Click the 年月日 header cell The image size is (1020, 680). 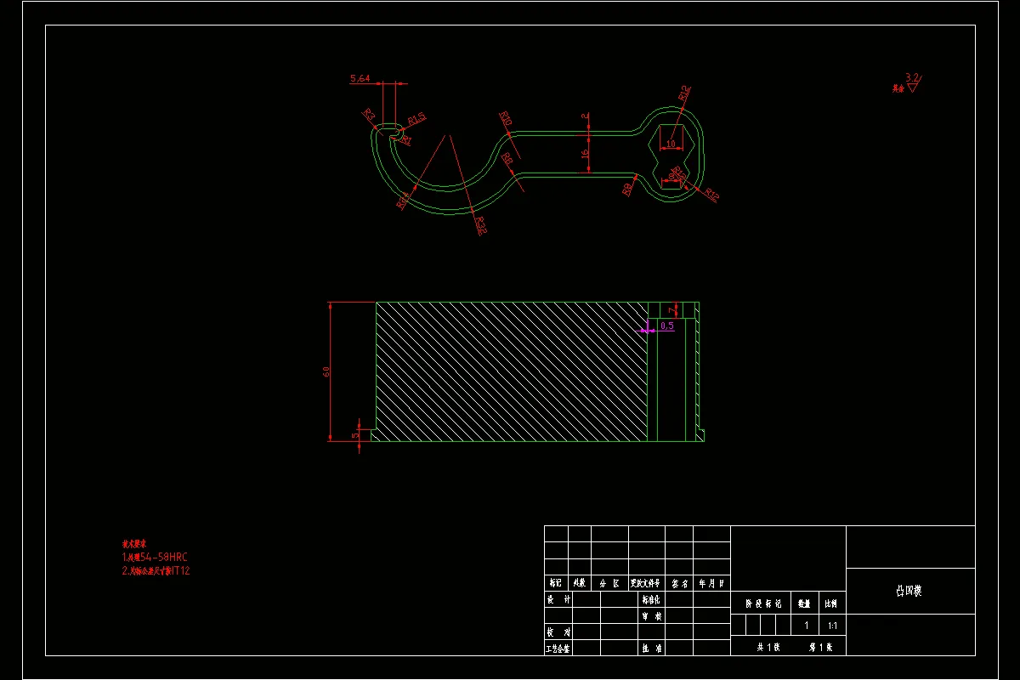711,584
